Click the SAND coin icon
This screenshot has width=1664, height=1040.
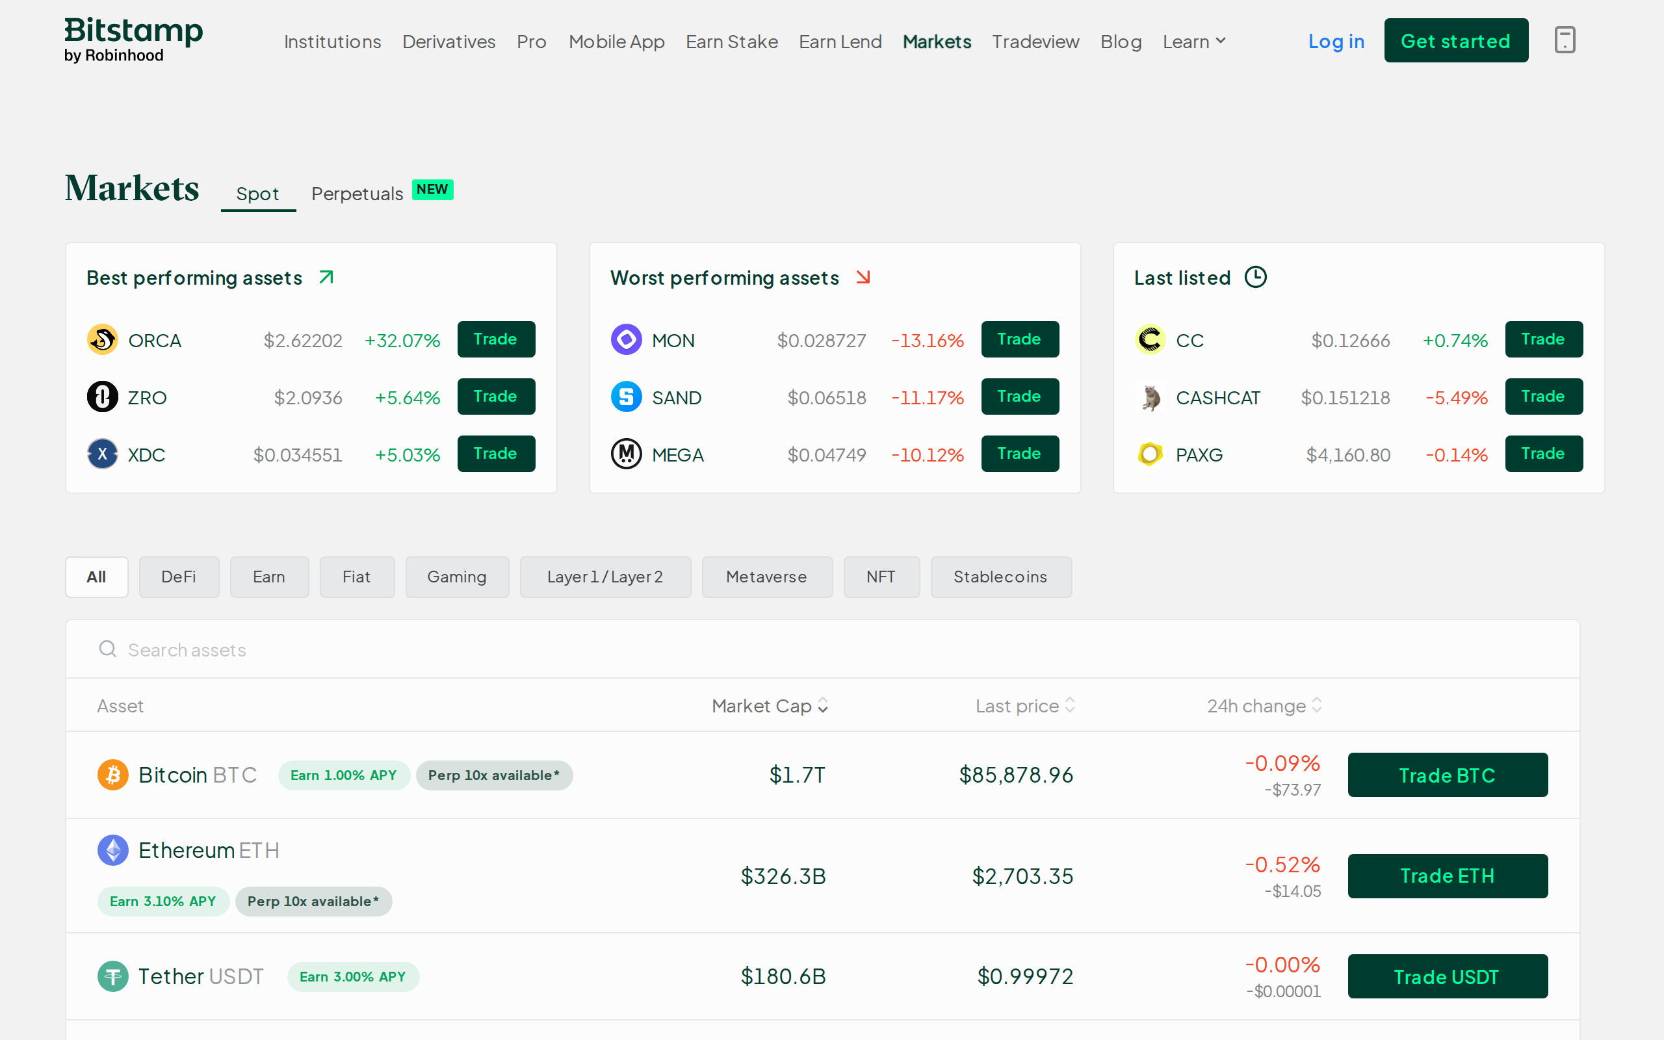(x=627, y=397)
